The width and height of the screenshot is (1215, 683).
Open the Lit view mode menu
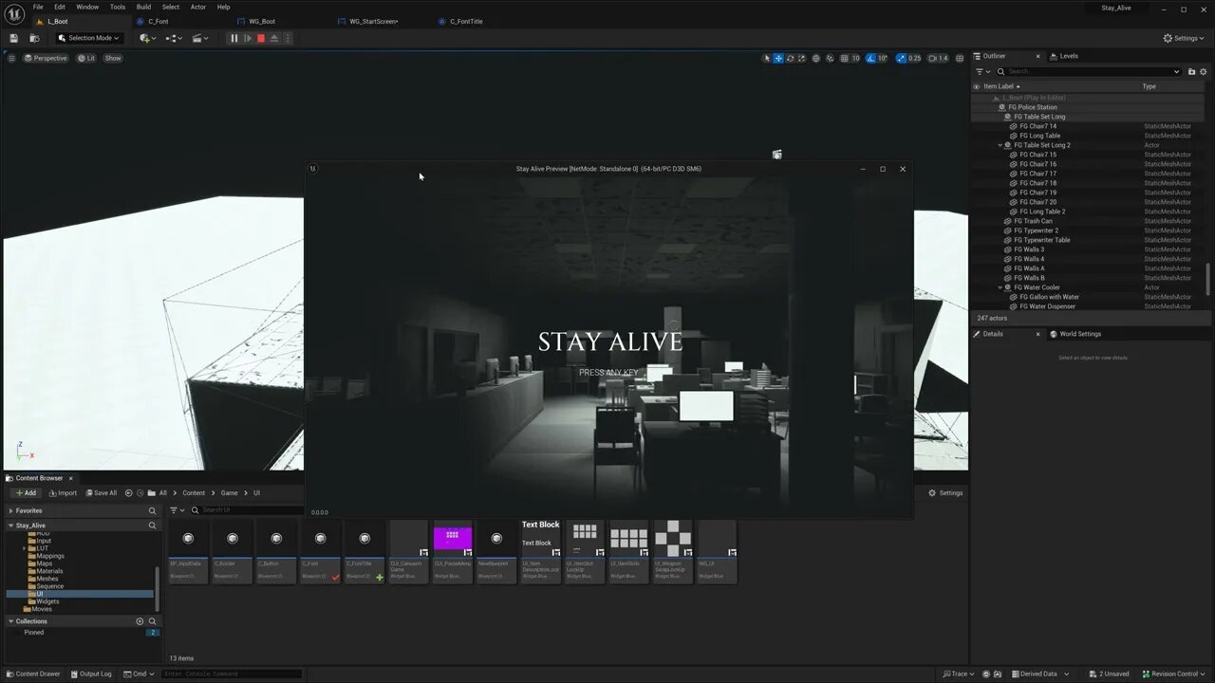coord(86,58)
